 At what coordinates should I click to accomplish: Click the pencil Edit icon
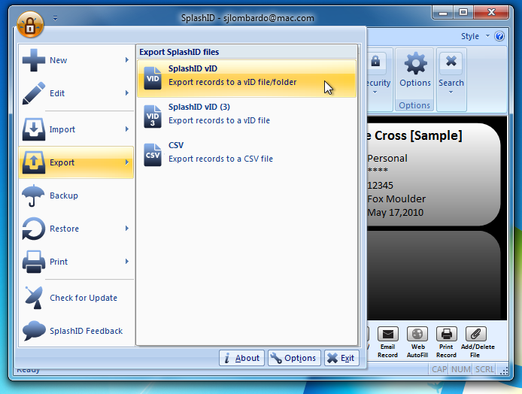point(34,93)
